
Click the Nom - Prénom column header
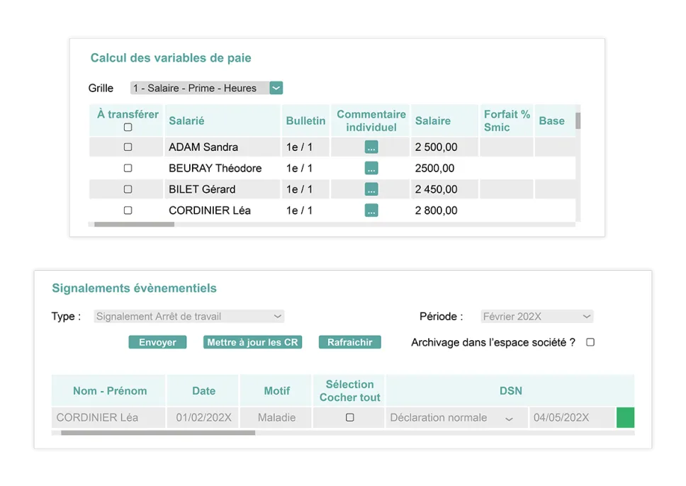[108, 390]
